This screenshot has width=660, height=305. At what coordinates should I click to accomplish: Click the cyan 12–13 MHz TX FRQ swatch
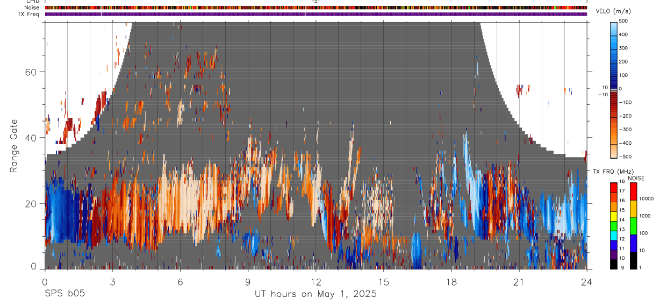pyautogui.click(x=614, y=235)
